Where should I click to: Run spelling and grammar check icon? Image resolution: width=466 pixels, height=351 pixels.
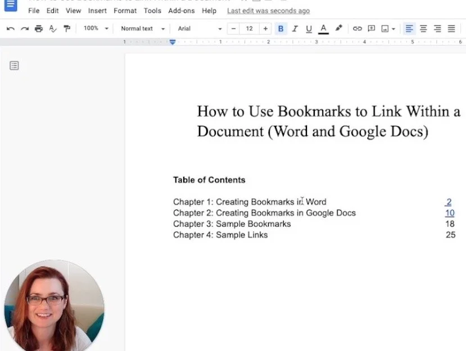(53, 29)
